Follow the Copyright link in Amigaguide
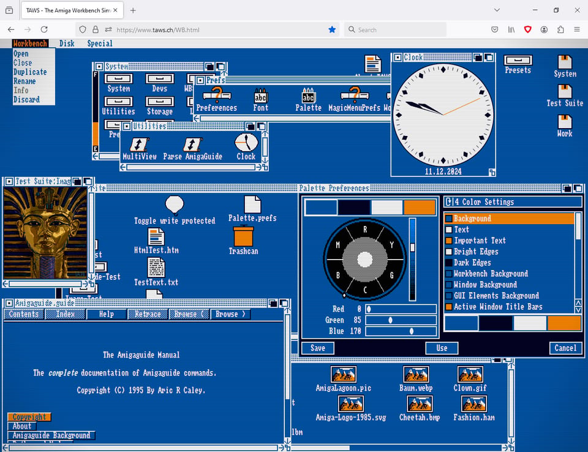Viewport: 588px width, 452px height. 29,417
